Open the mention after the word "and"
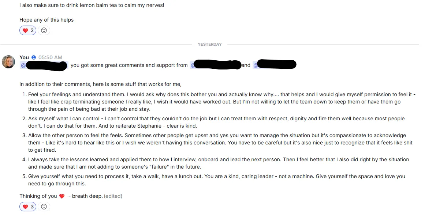The image size is (425, 215). pos(274,65)
